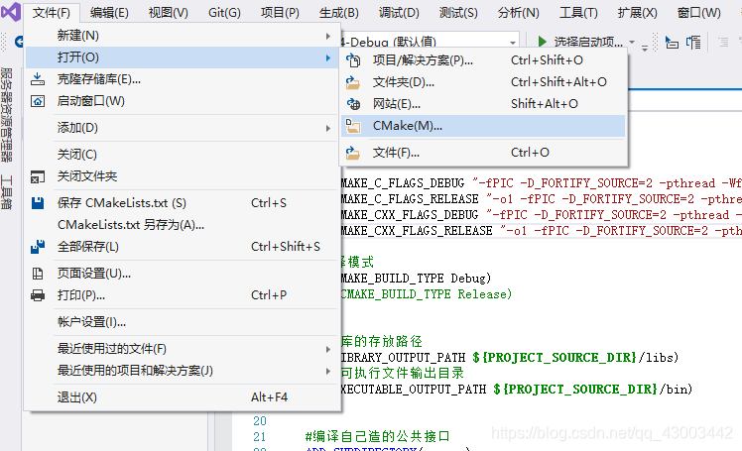The image size is (742, 451).
Task: Click the 项目/解决方案(P)... icon
Action: click(353, 60)
